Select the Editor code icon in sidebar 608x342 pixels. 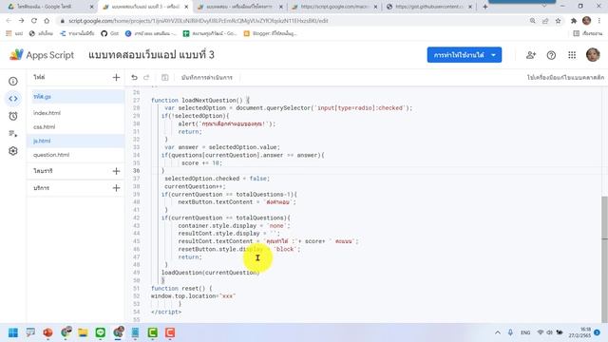click(13, 99)
